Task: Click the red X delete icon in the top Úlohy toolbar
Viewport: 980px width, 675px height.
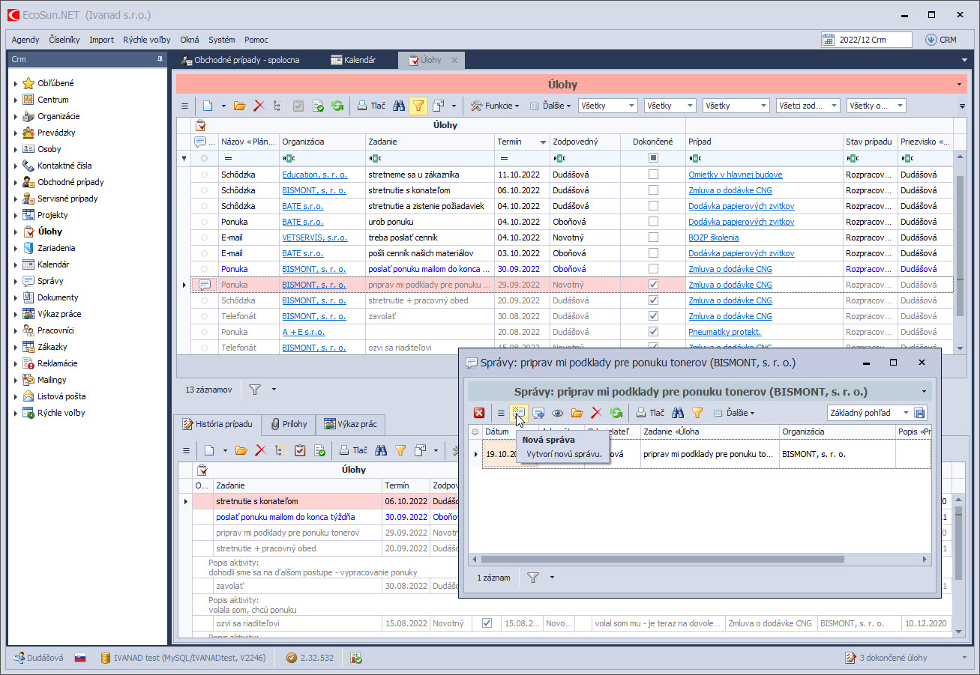Action: [x=259, y=106]
